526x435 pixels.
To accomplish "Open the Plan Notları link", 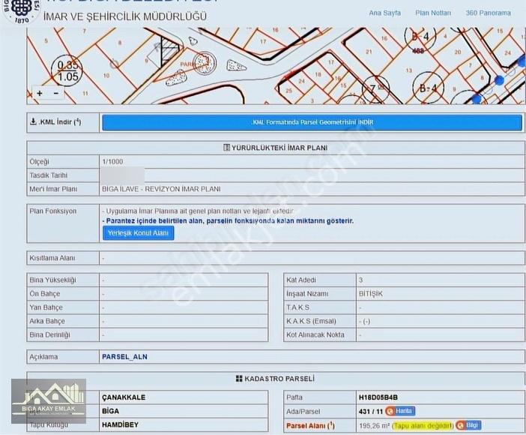I will click(433, 13).
